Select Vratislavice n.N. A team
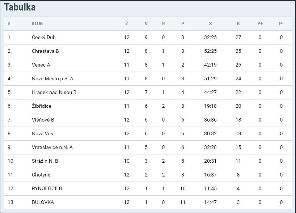The width and height of the screenshot is (296, 213). (52, 147)
